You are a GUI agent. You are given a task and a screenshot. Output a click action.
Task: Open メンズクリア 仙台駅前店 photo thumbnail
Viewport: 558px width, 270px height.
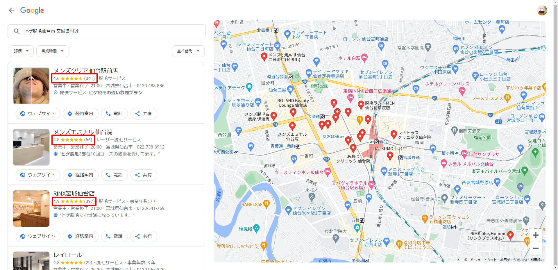click(31, 86)
